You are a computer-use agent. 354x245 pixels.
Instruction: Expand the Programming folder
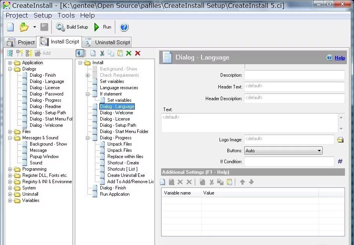(10, 169)
